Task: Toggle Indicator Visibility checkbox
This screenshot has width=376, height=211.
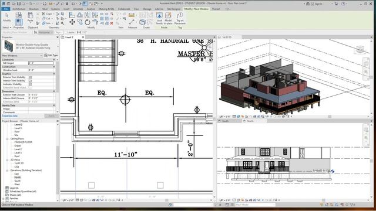Action: click(x=30, y=84)
